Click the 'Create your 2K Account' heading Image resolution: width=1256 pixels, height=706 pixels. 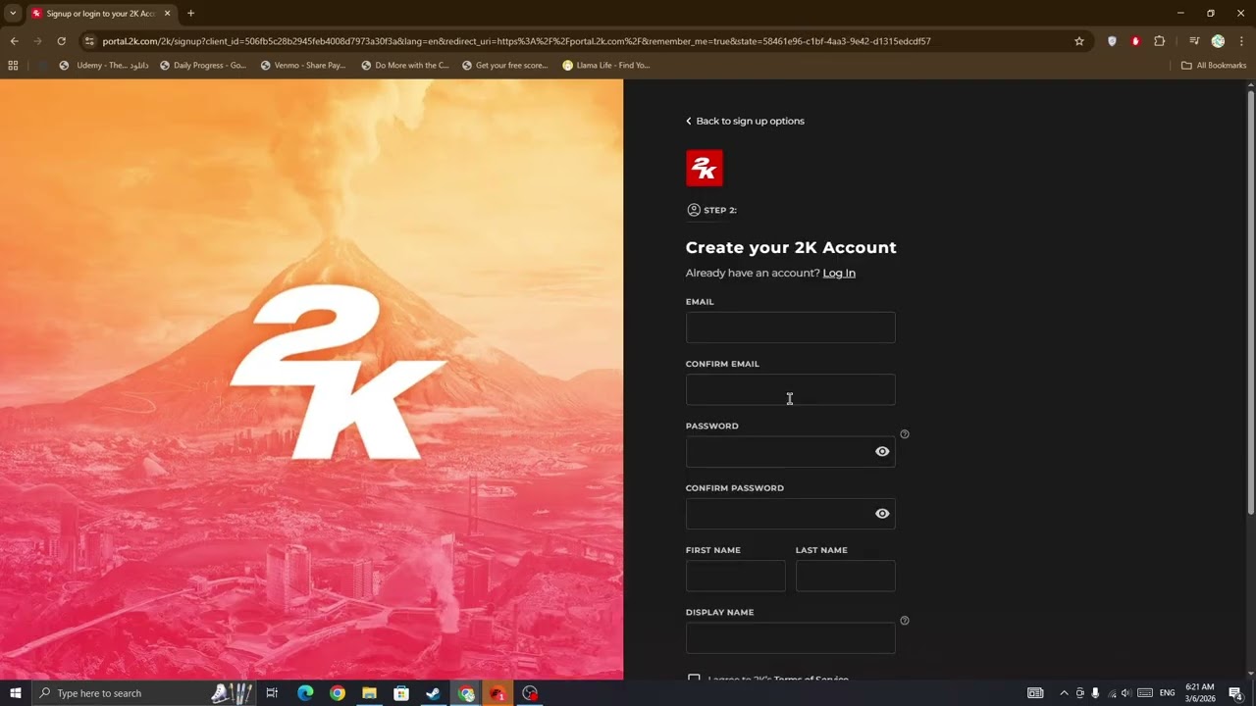tap(791, 247)
